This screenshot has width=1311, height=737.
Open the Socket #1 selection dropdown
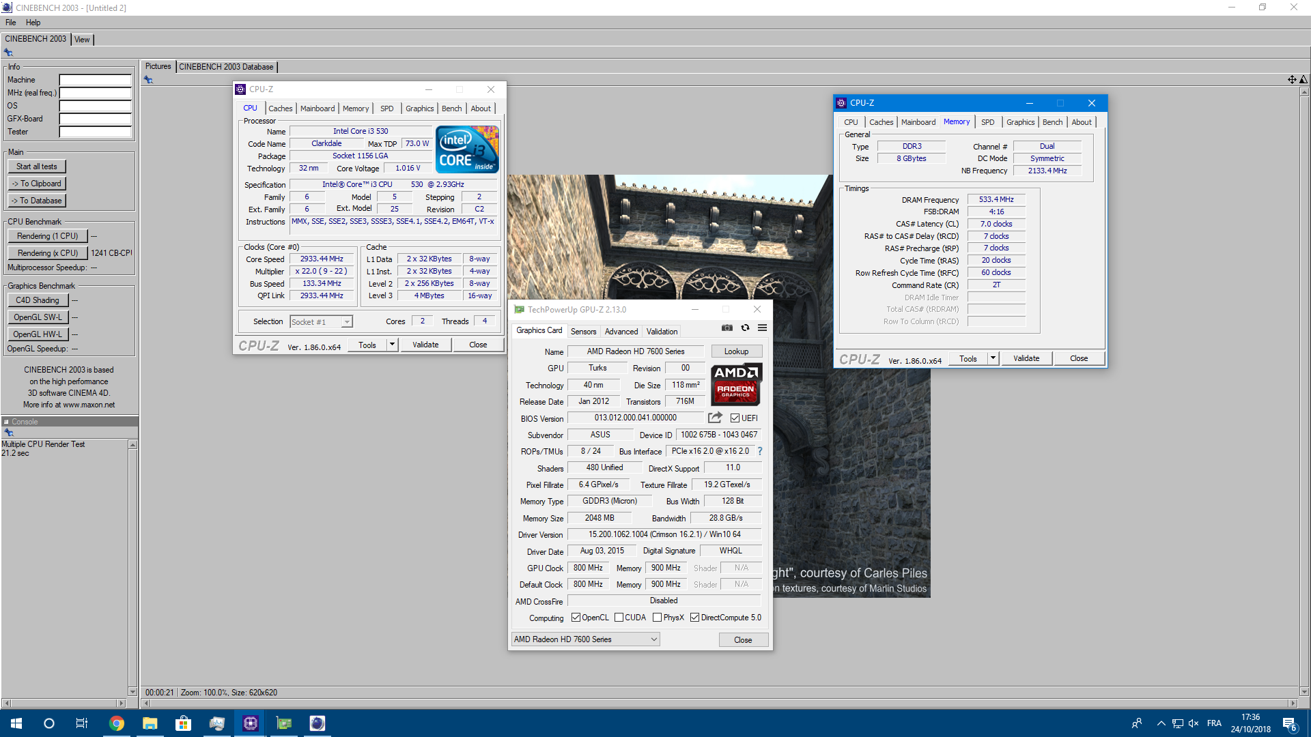point(321,322)
